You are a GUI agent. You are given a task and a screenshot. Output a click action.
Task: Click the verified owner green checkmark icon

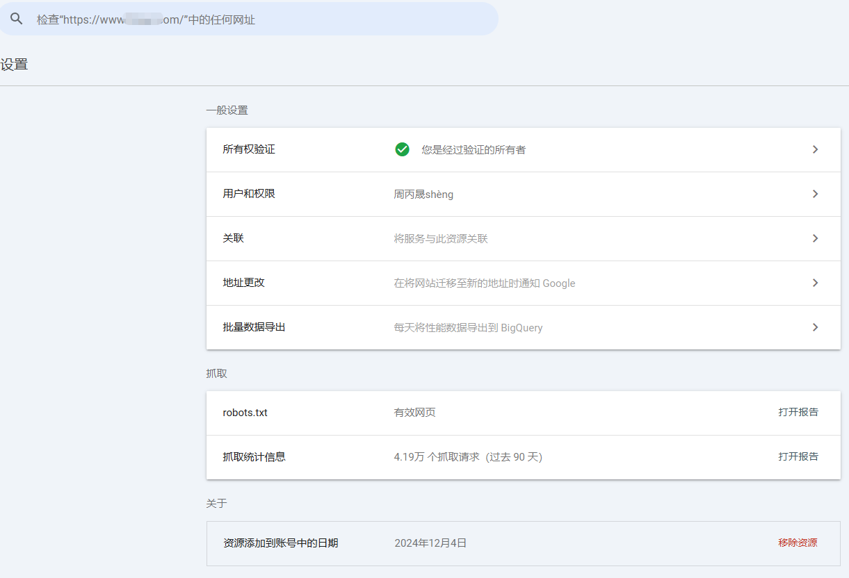(402, 149)
